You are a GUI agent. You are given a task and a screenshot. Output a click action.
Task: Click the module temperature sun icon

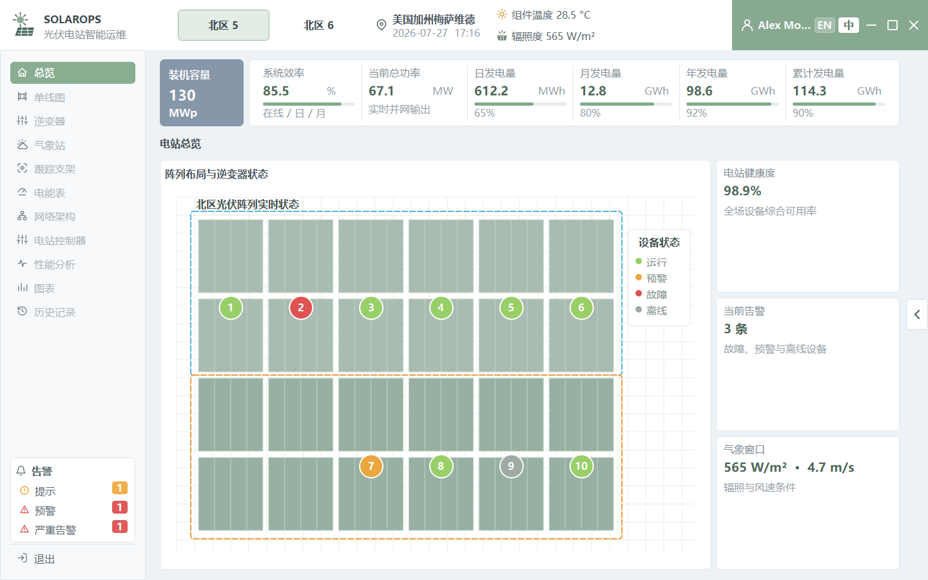tap(502, 14)
